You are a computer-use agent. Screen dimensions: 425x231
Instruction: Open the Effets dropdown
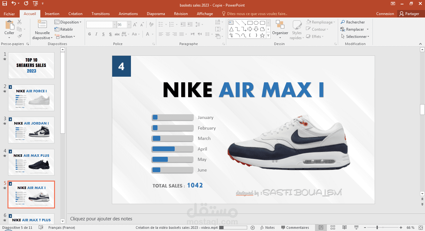315,37
